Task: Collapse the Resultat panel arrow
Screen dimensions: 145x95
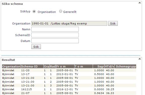Action: point(140,59)
